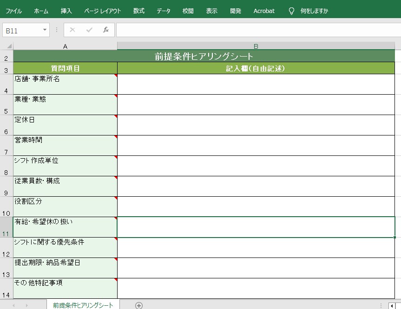Select row 8 header
The height and width of the screenshot is (309, 401).
click(7, 166)
